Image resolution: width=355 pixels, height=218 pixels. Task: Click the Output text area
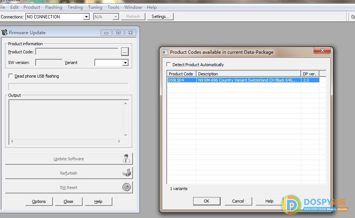click(66, 119)
